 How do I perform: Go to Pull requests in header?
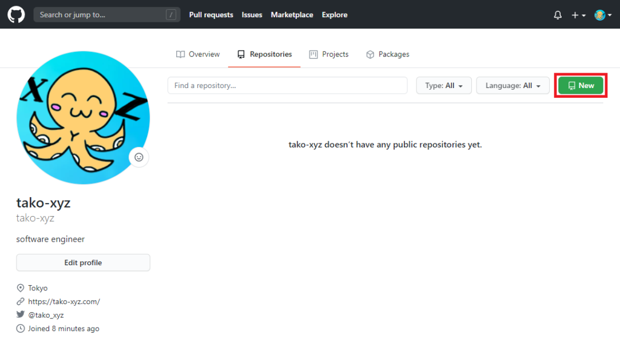(211, 15)
